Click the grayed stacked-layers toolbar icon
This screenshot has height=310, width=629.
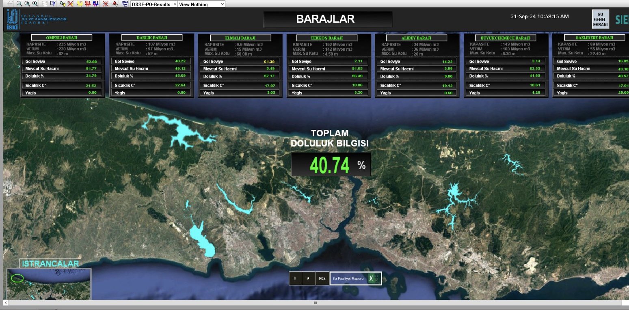coord(44,4)
